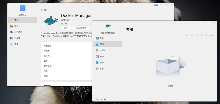This screenshot has width=220, height=104.
Task: Open the more options ellipsis menu
Action: [x=212, y=35]
